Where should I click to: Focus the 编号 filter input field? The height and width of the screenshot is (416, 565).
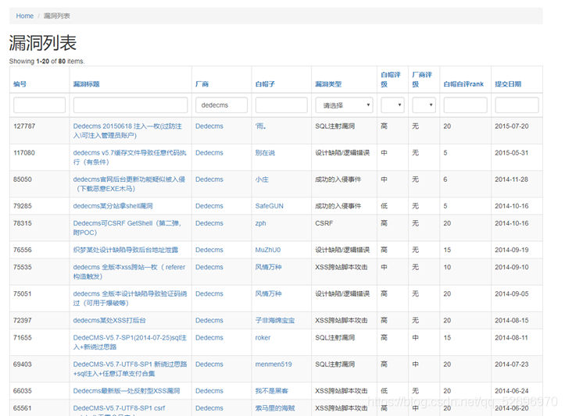[x=39, y=105]
